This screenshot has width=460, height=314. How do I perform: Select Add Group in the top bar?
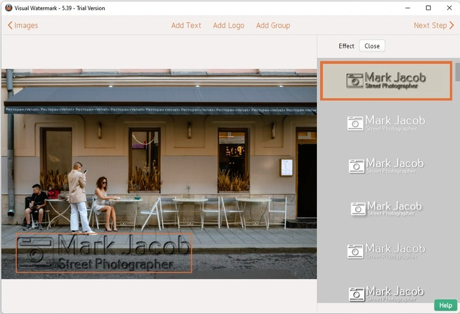(x=273, y=26)
